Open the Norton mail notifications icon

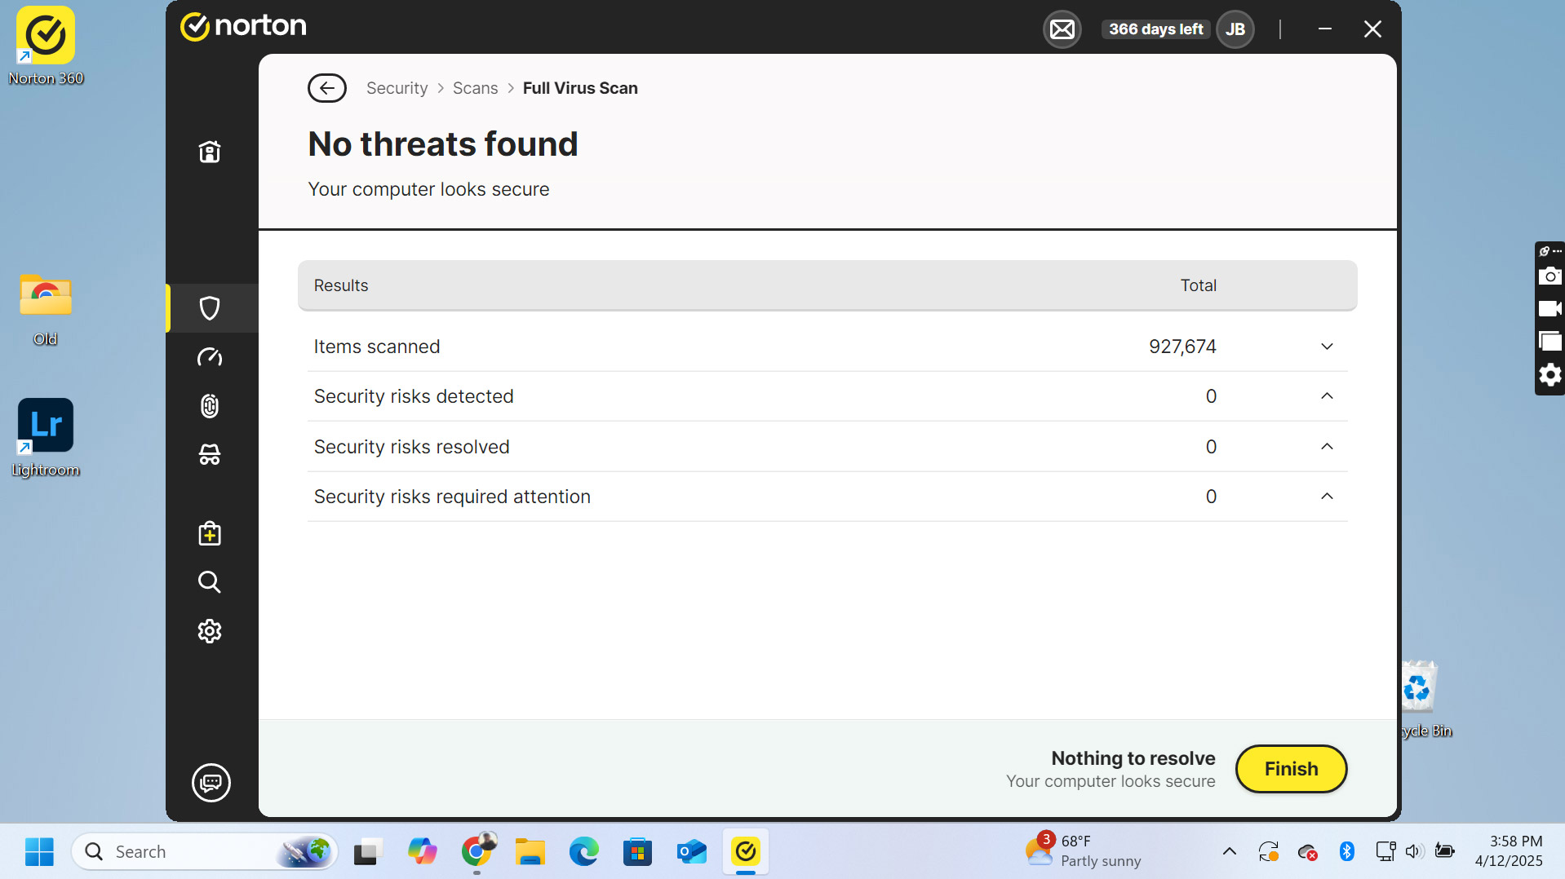[1062, 30]
